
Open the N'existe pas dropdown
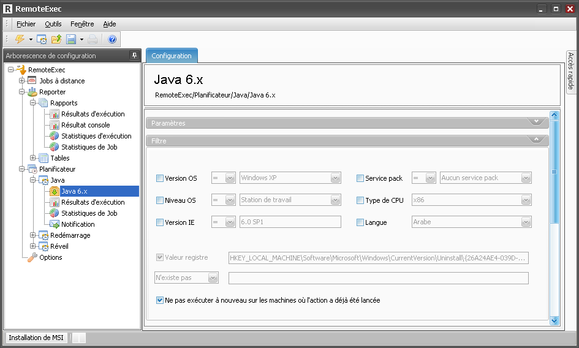click(213, 278)
